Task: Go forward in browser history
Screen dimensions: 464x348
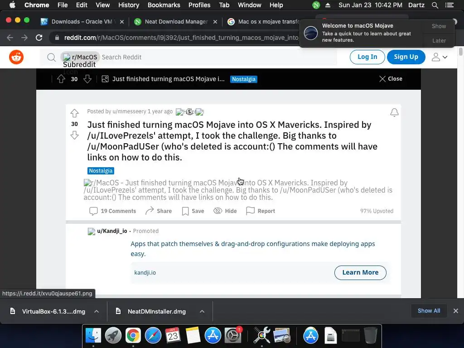Action: click(x=24, y=38)
